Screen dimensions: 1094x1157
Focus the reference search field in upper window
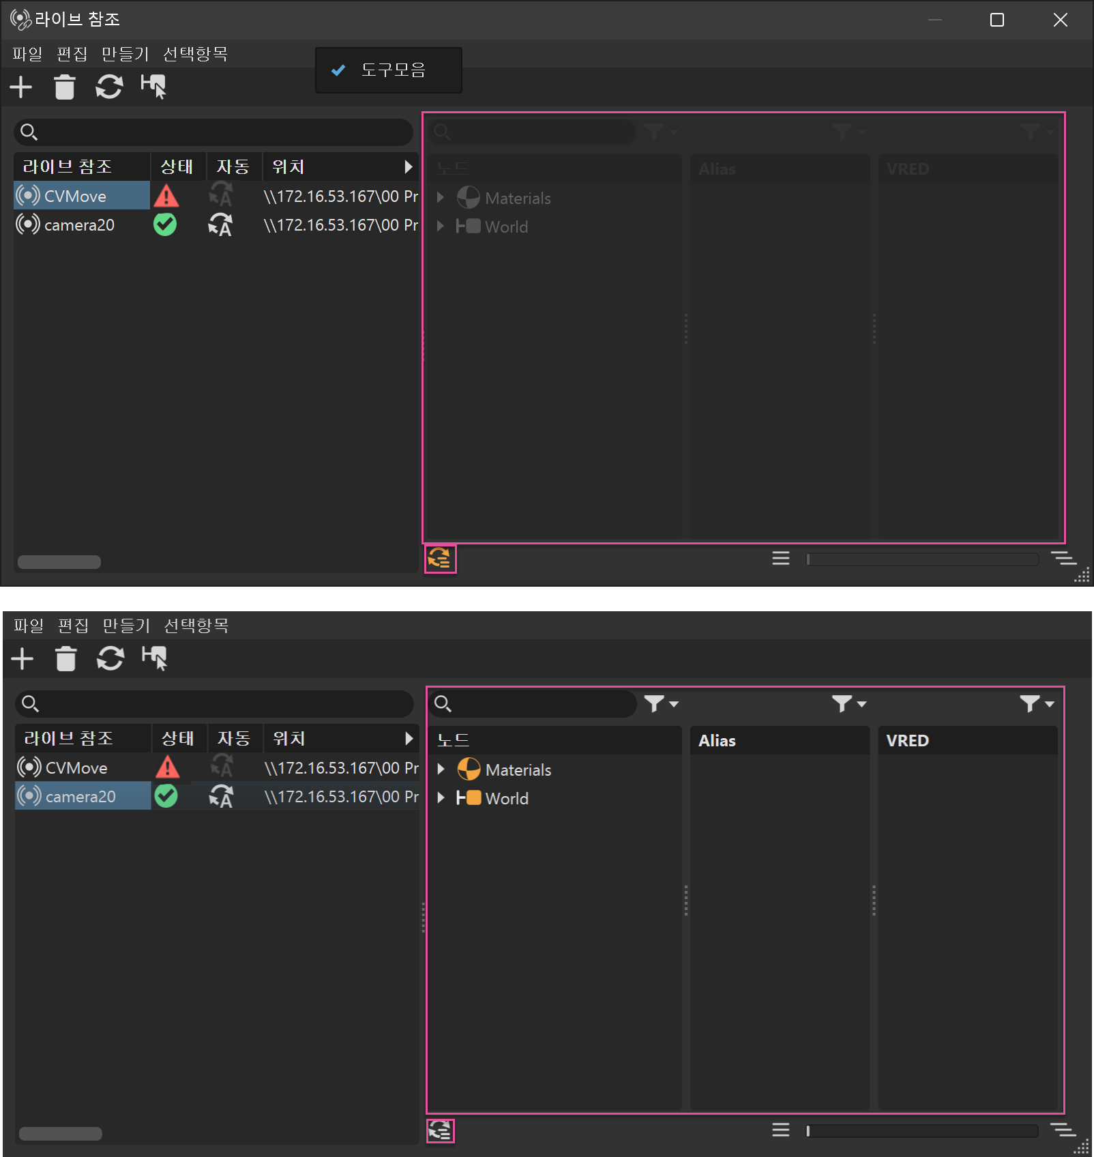click(x=213, y=132)
